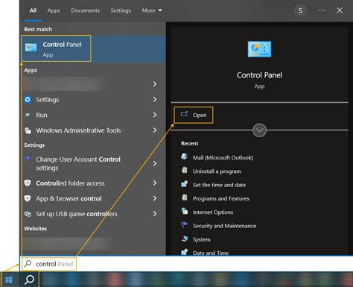353x287 pixels.
Task: Select the Run app result text
Action: point(42,115)
